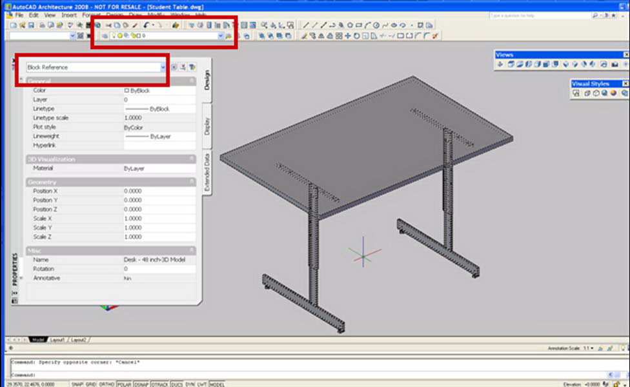The height and width of the screenshot is (387, 630).
Task: Collapse the Geometry section
Action: pyautogui.click(x=192, y=182)
